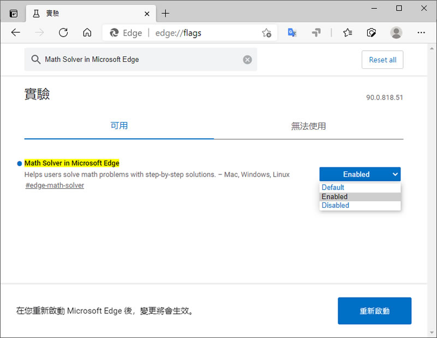Choose Default from the dropdown list
This screenshot has width=437, height=338.
click(360, 187)
